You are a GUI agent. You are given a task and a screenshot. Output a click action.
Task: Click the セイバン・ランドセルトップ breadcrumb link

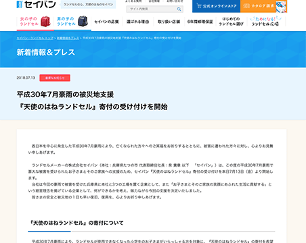(x=35, y=38)
